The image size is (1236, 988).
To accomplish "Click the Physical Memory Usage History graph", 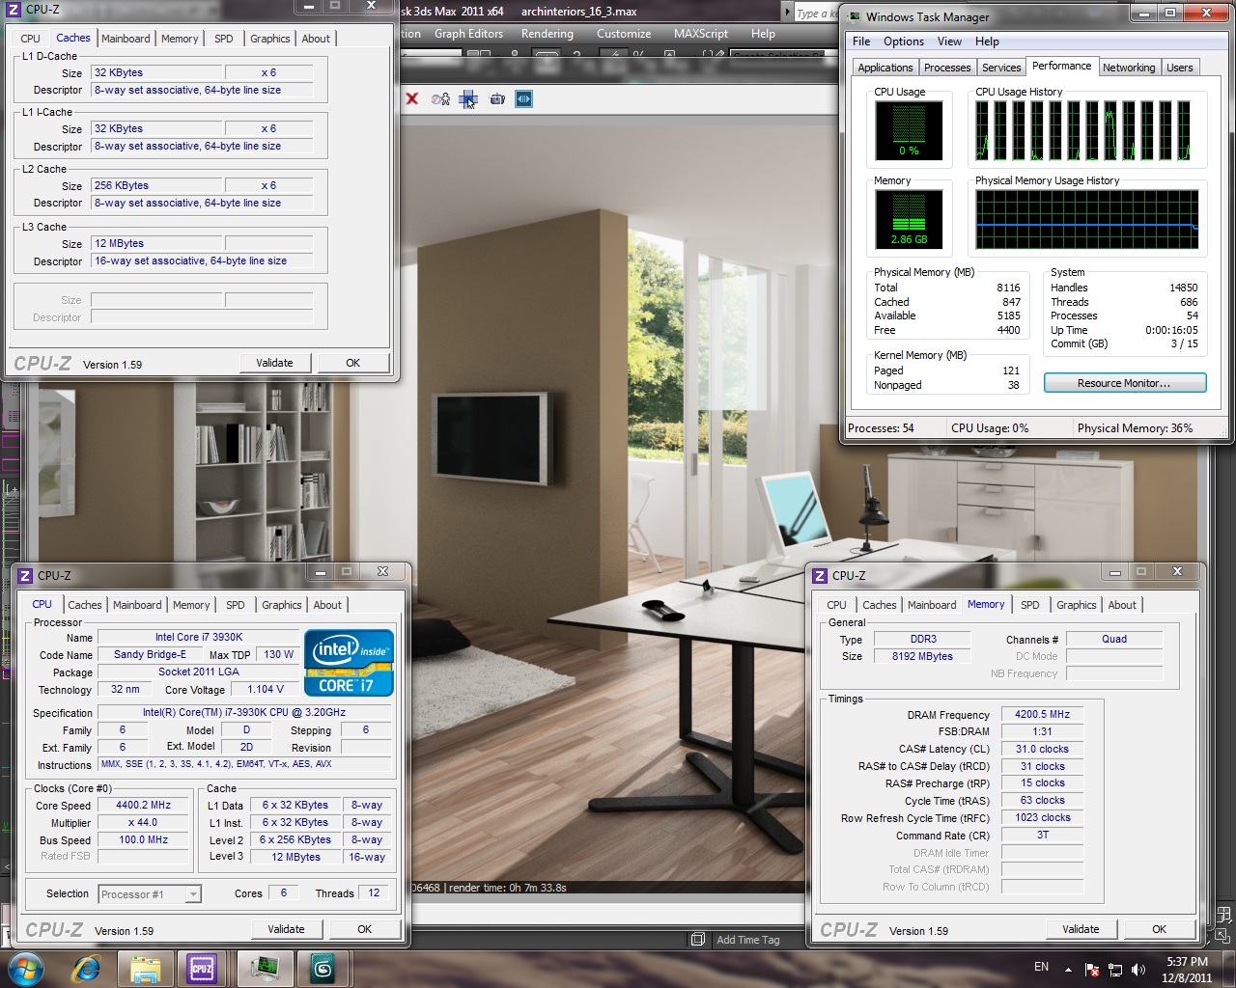I will click(1087, 219).
